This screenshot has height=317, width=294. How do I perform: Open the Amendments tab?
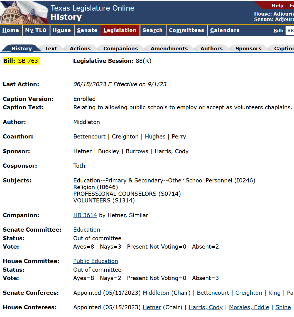point(169,48)
